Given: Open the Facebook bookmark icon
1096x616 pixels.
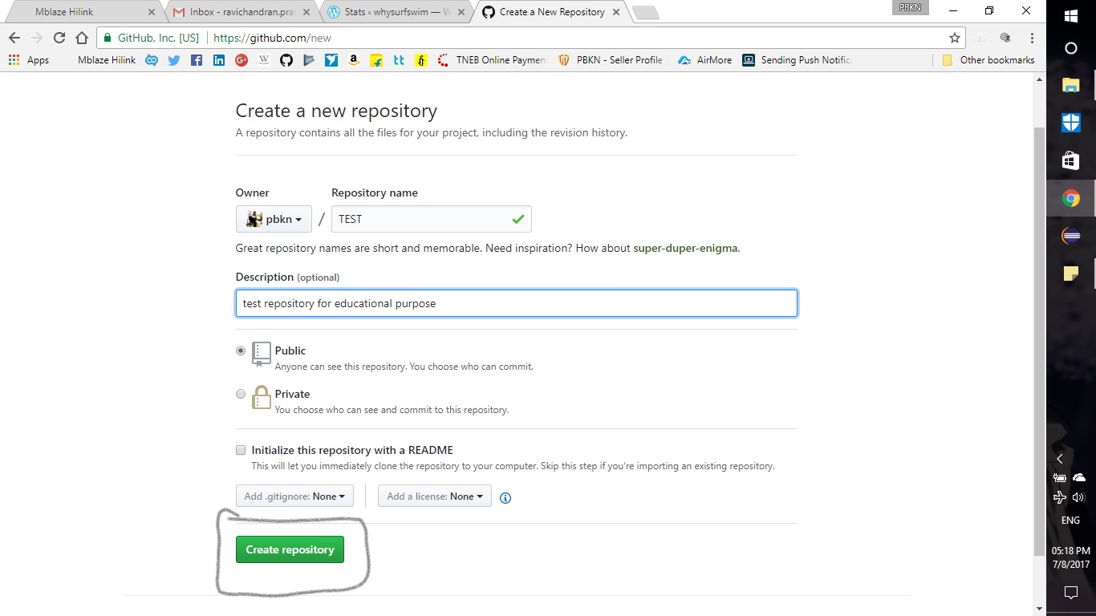Looking at the screenshot, I should click(x=196, y=60).
